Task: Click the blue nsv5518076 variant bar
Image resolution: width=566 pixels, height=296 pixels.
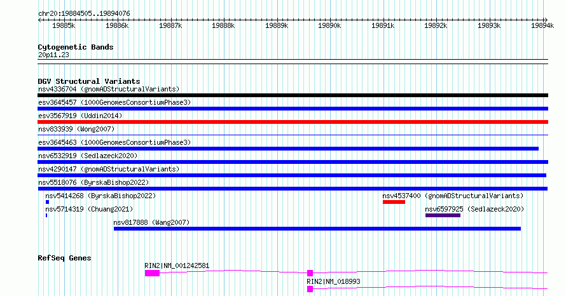Action: pyautogui.click(x=293, y=189)
